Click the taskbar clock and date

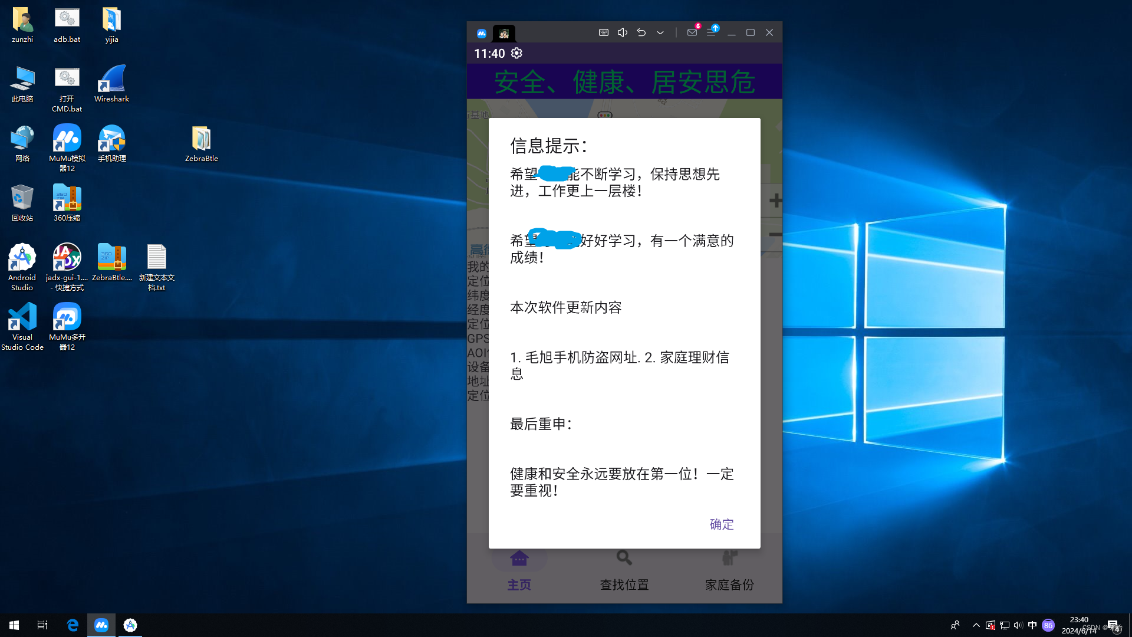pos(1078,625)
